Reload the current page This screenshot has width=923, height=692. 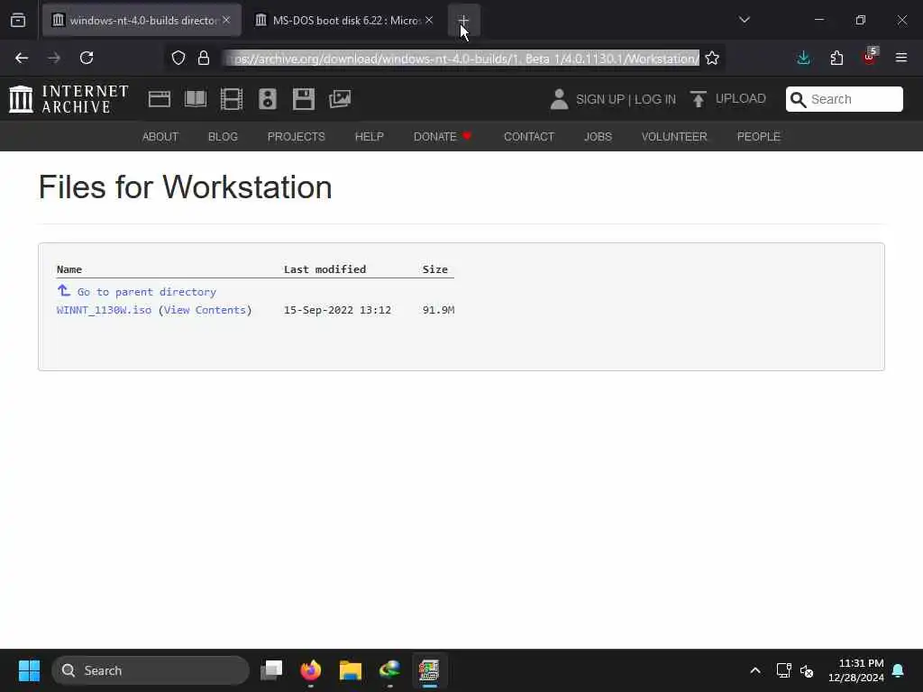(87, 58)
